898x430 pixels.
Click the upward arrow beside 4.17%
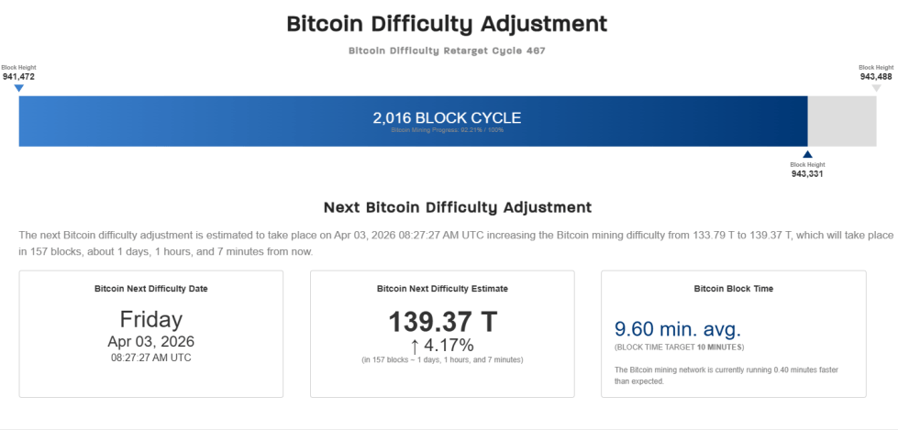(x=415, y=346)
